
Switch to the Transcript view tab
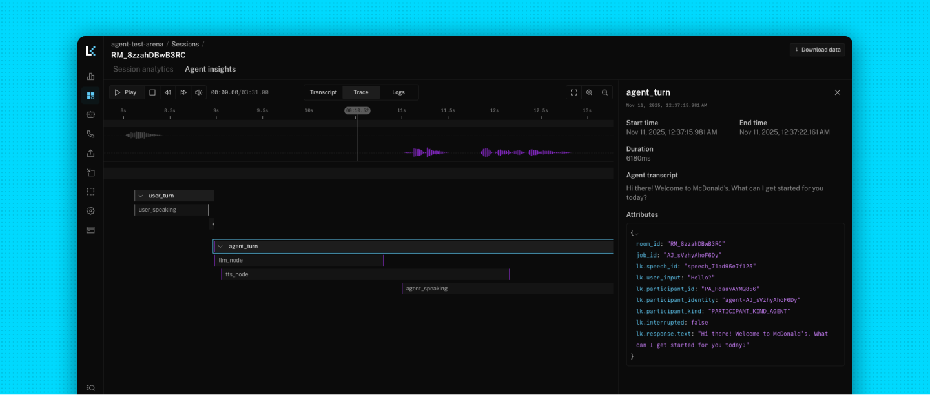323,92
